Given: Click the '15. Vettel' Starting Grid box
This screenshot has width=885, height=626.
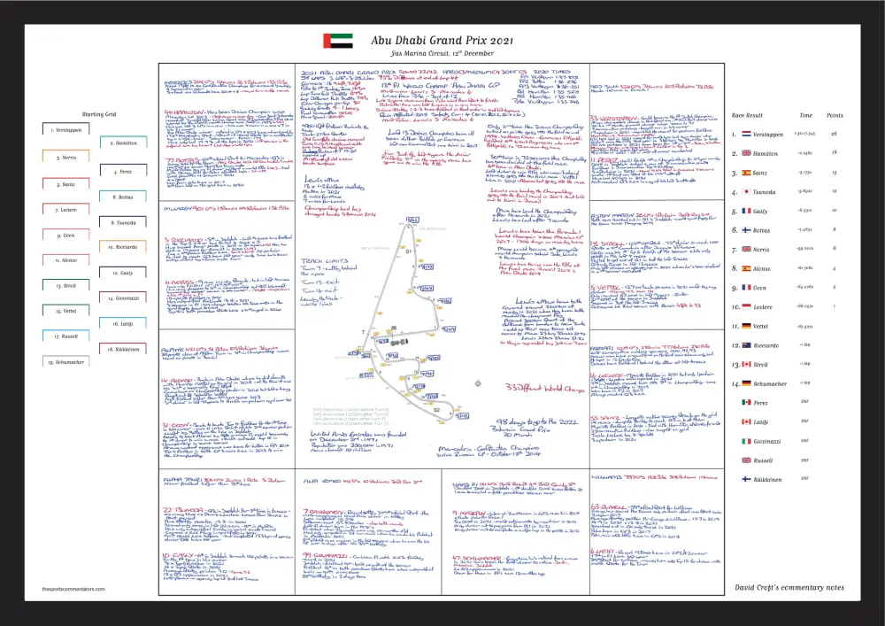Looking at the screenshot, I should pos(66,311).
